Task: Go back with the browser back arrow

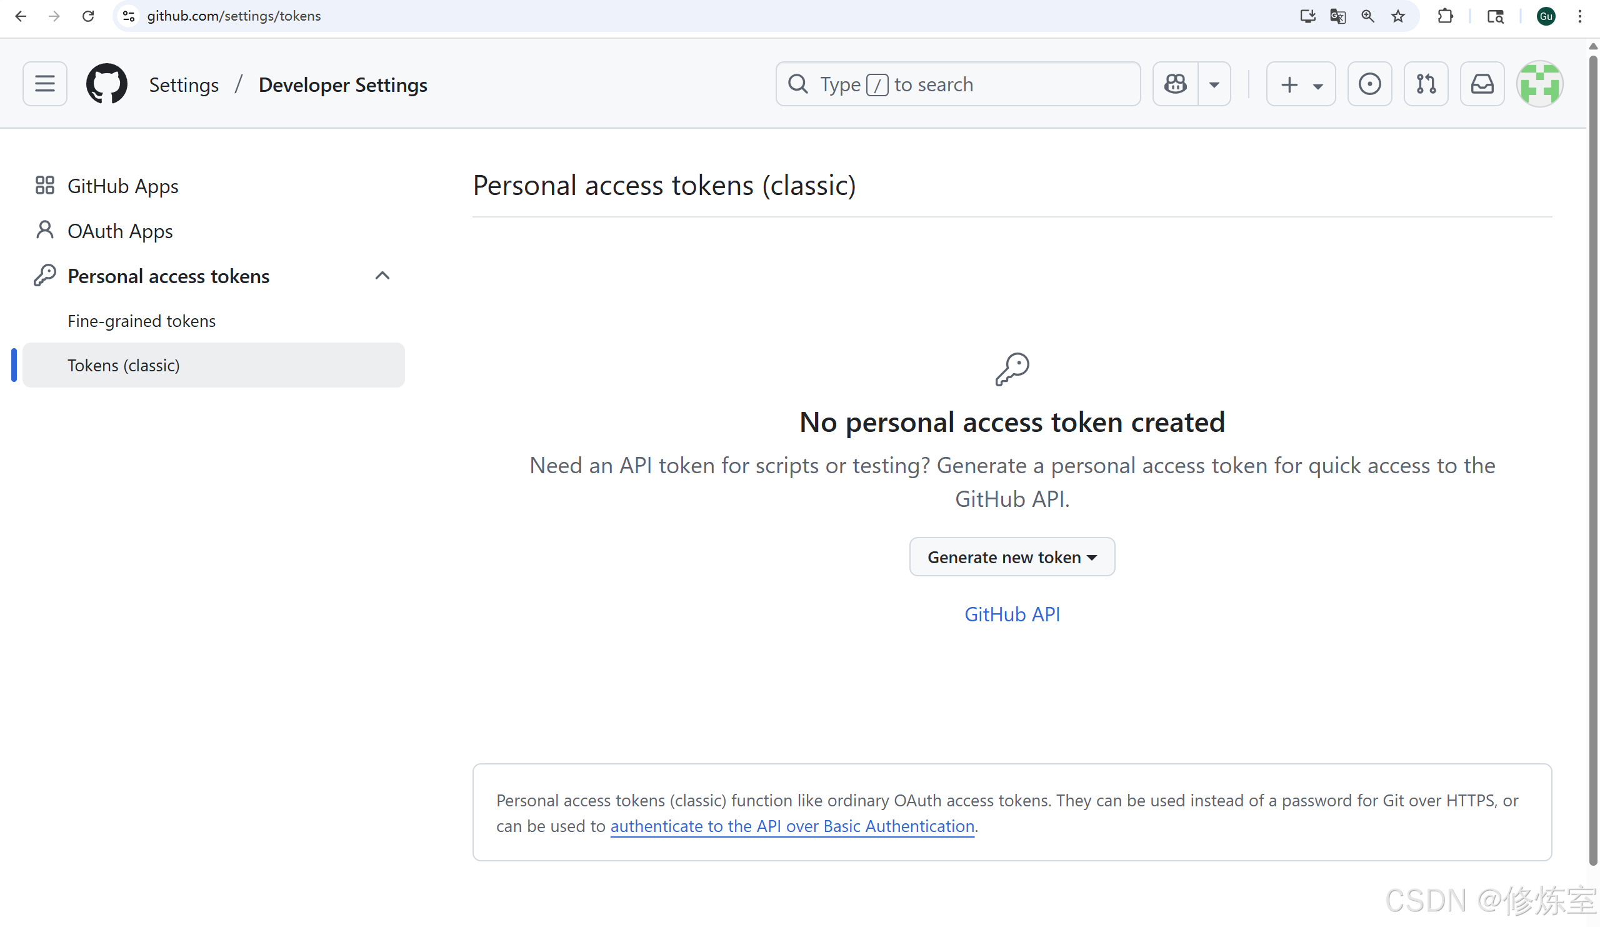Action: point(21,16)
